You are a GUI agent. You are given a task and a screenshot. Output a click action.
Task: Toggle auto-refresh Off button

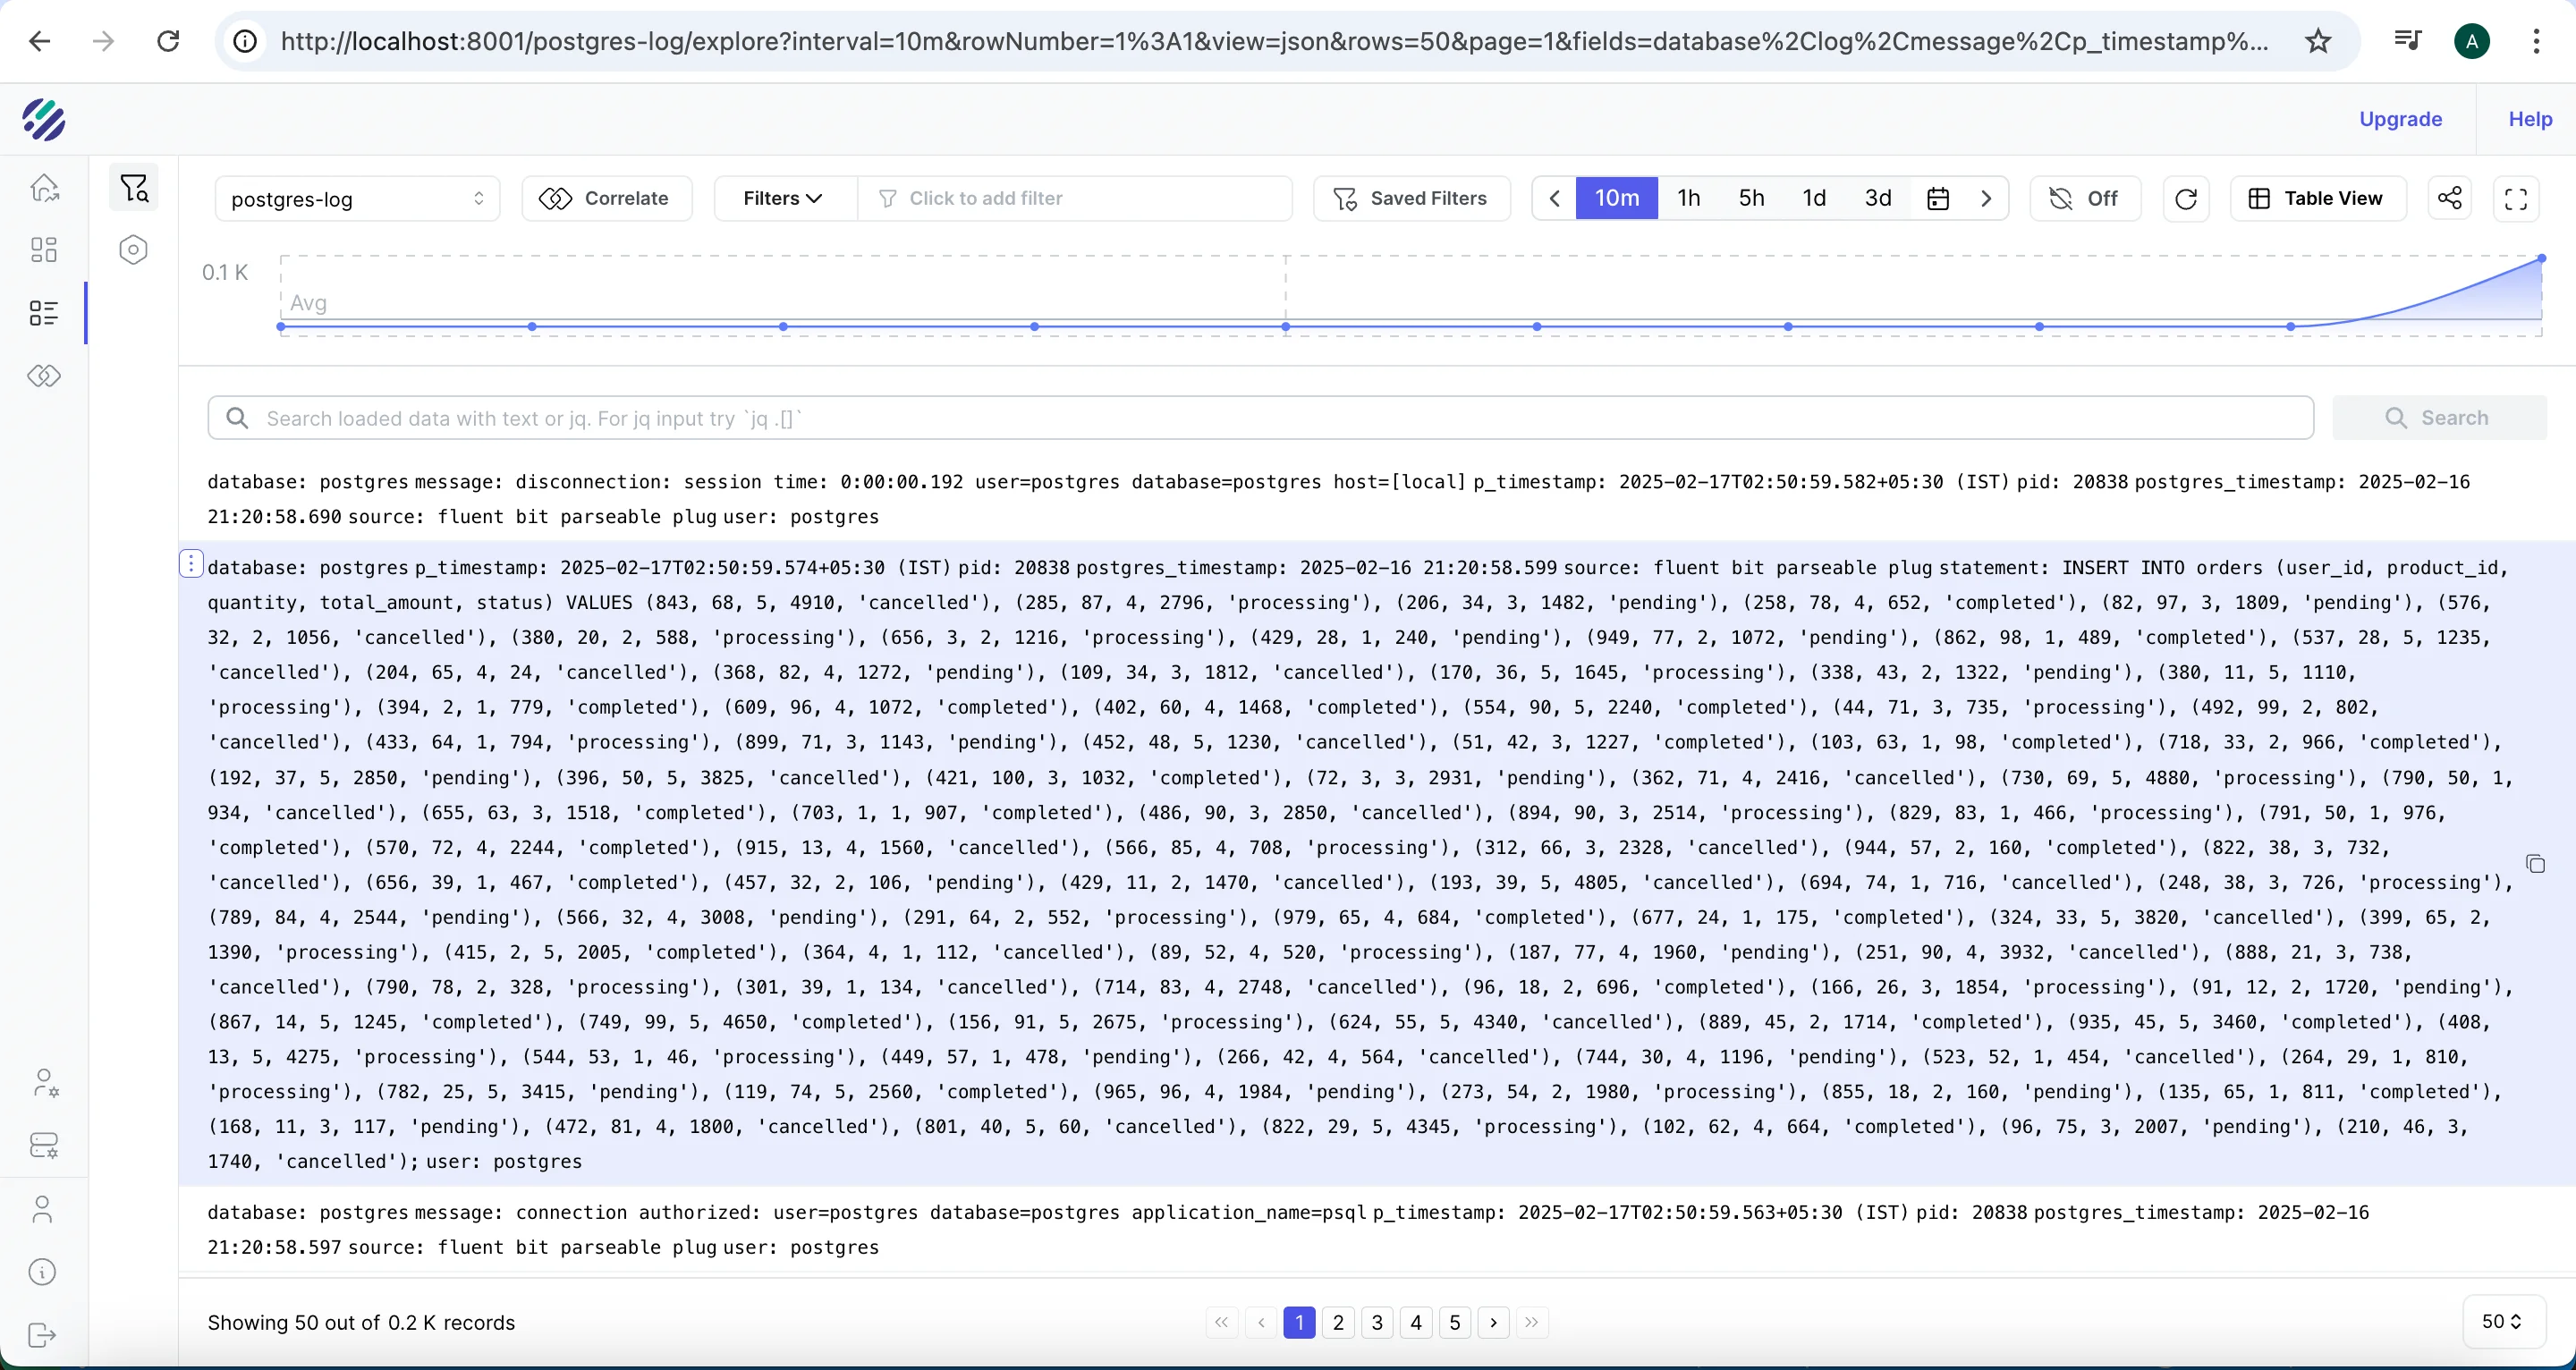pos(2084,198)
